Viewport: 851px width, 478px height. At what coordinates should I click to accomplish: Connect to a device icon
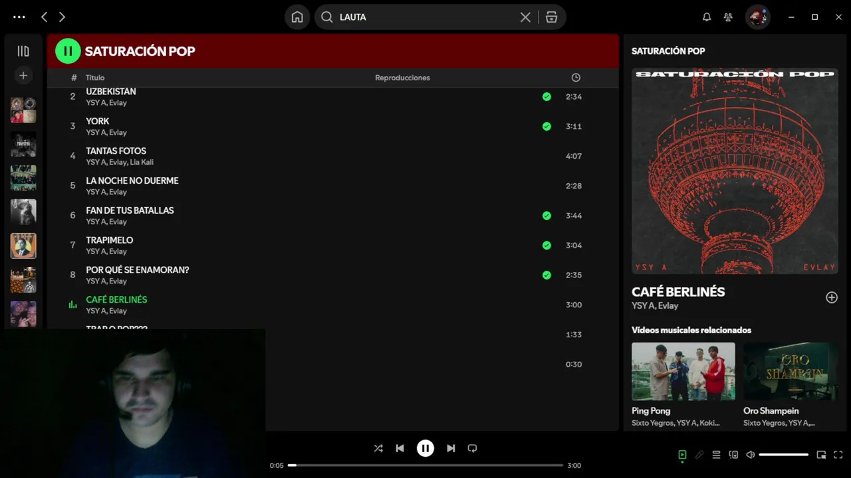(733, 455)
